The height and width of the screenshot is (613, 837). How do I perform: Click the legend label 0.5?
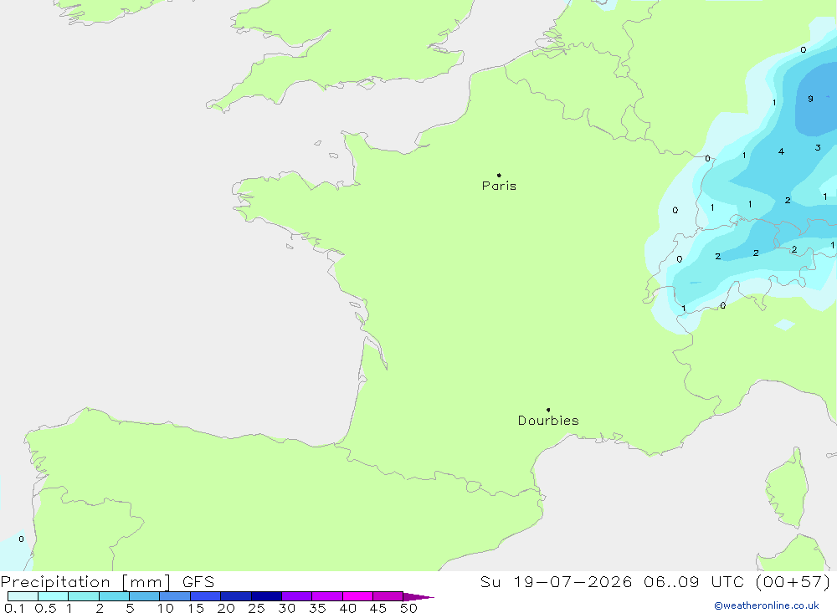(x=45, y=608)
